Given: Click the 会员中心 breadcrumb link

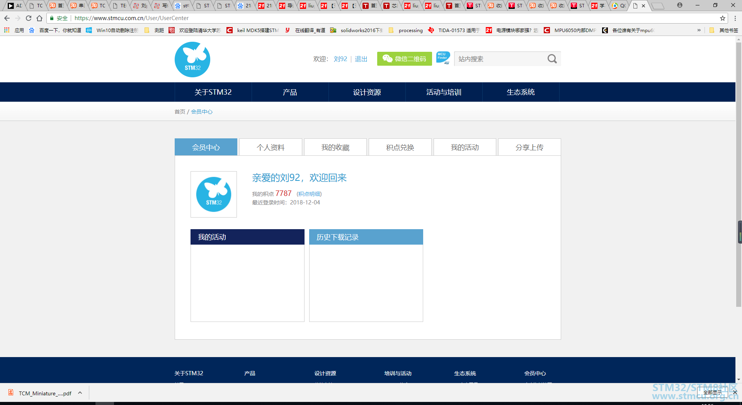Looking at the screenshot, I should point(202,112).
